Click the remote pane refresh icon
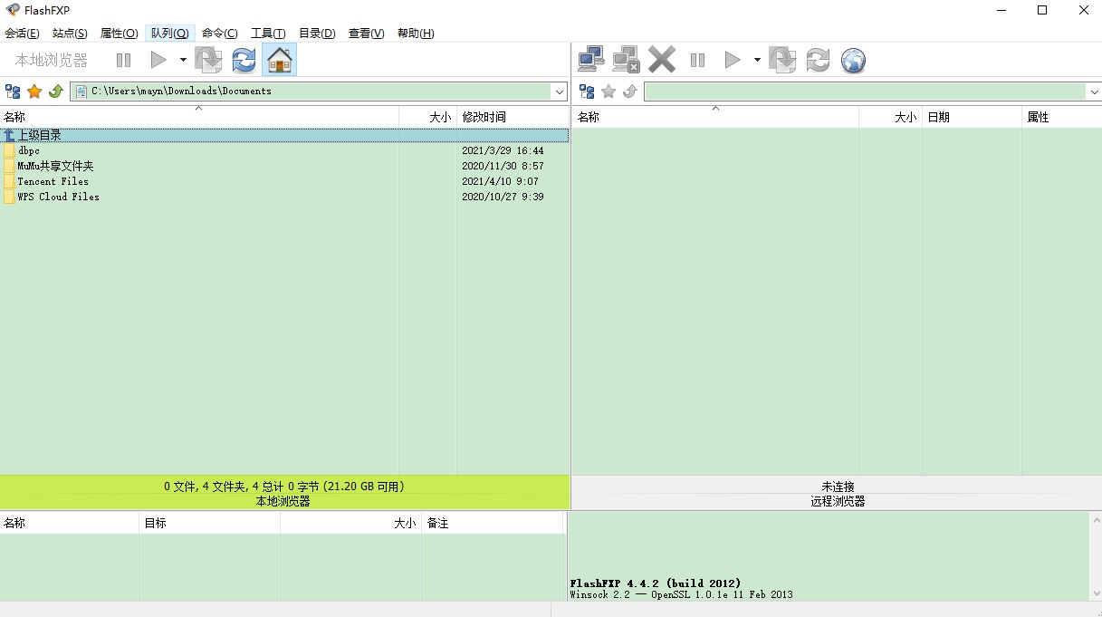This screenshot has width=1102, height=617. (x=818, y=61)
